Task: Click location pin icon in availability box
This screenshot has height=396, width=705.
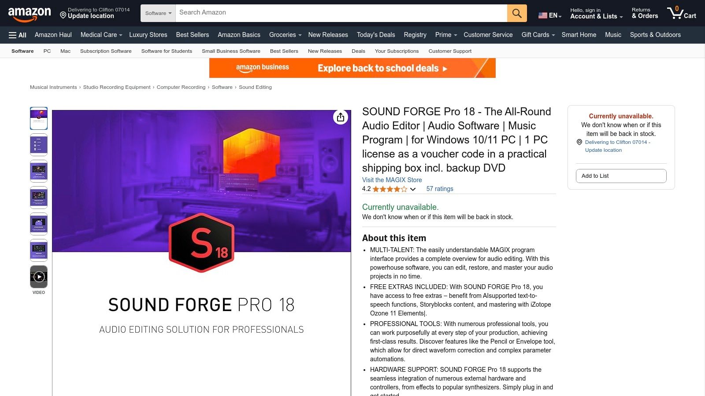Action: 579,142
